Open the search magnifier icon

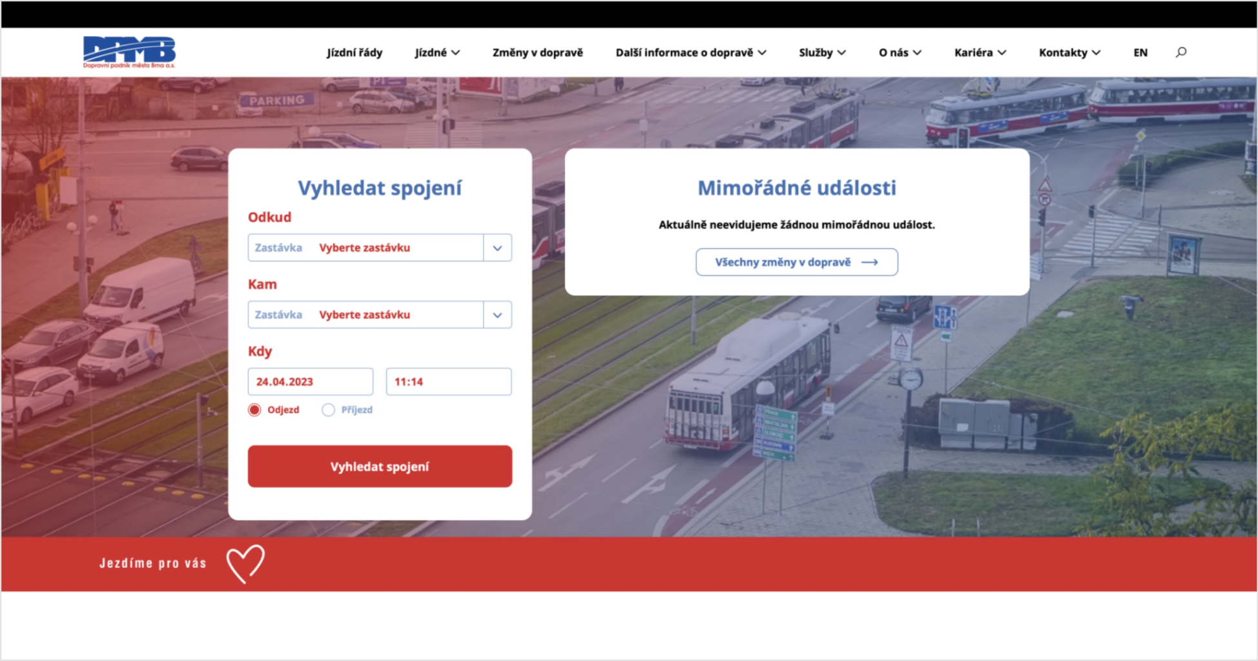(x=1181, y=52)
